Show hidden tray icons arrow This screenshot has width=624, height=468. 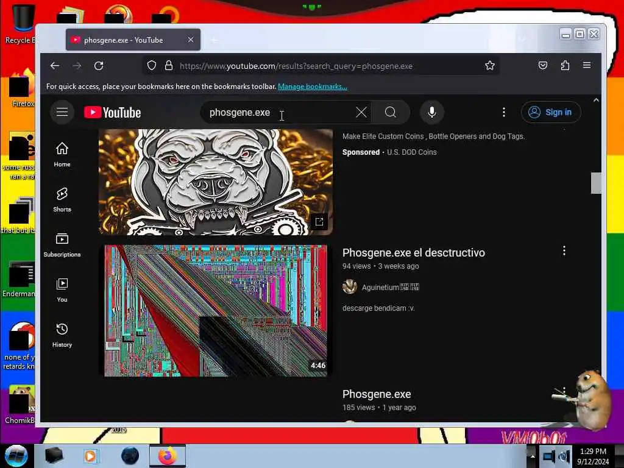pyautogui.click(x=533, y=456)
